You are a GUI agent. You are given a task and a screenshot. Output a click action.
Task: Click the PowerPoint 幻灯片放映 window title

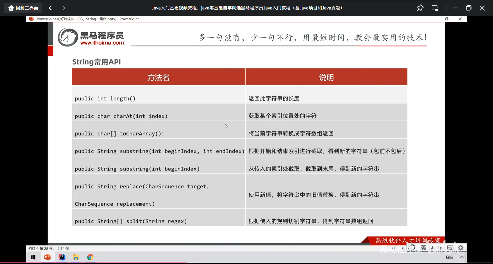tap(88, 19)
